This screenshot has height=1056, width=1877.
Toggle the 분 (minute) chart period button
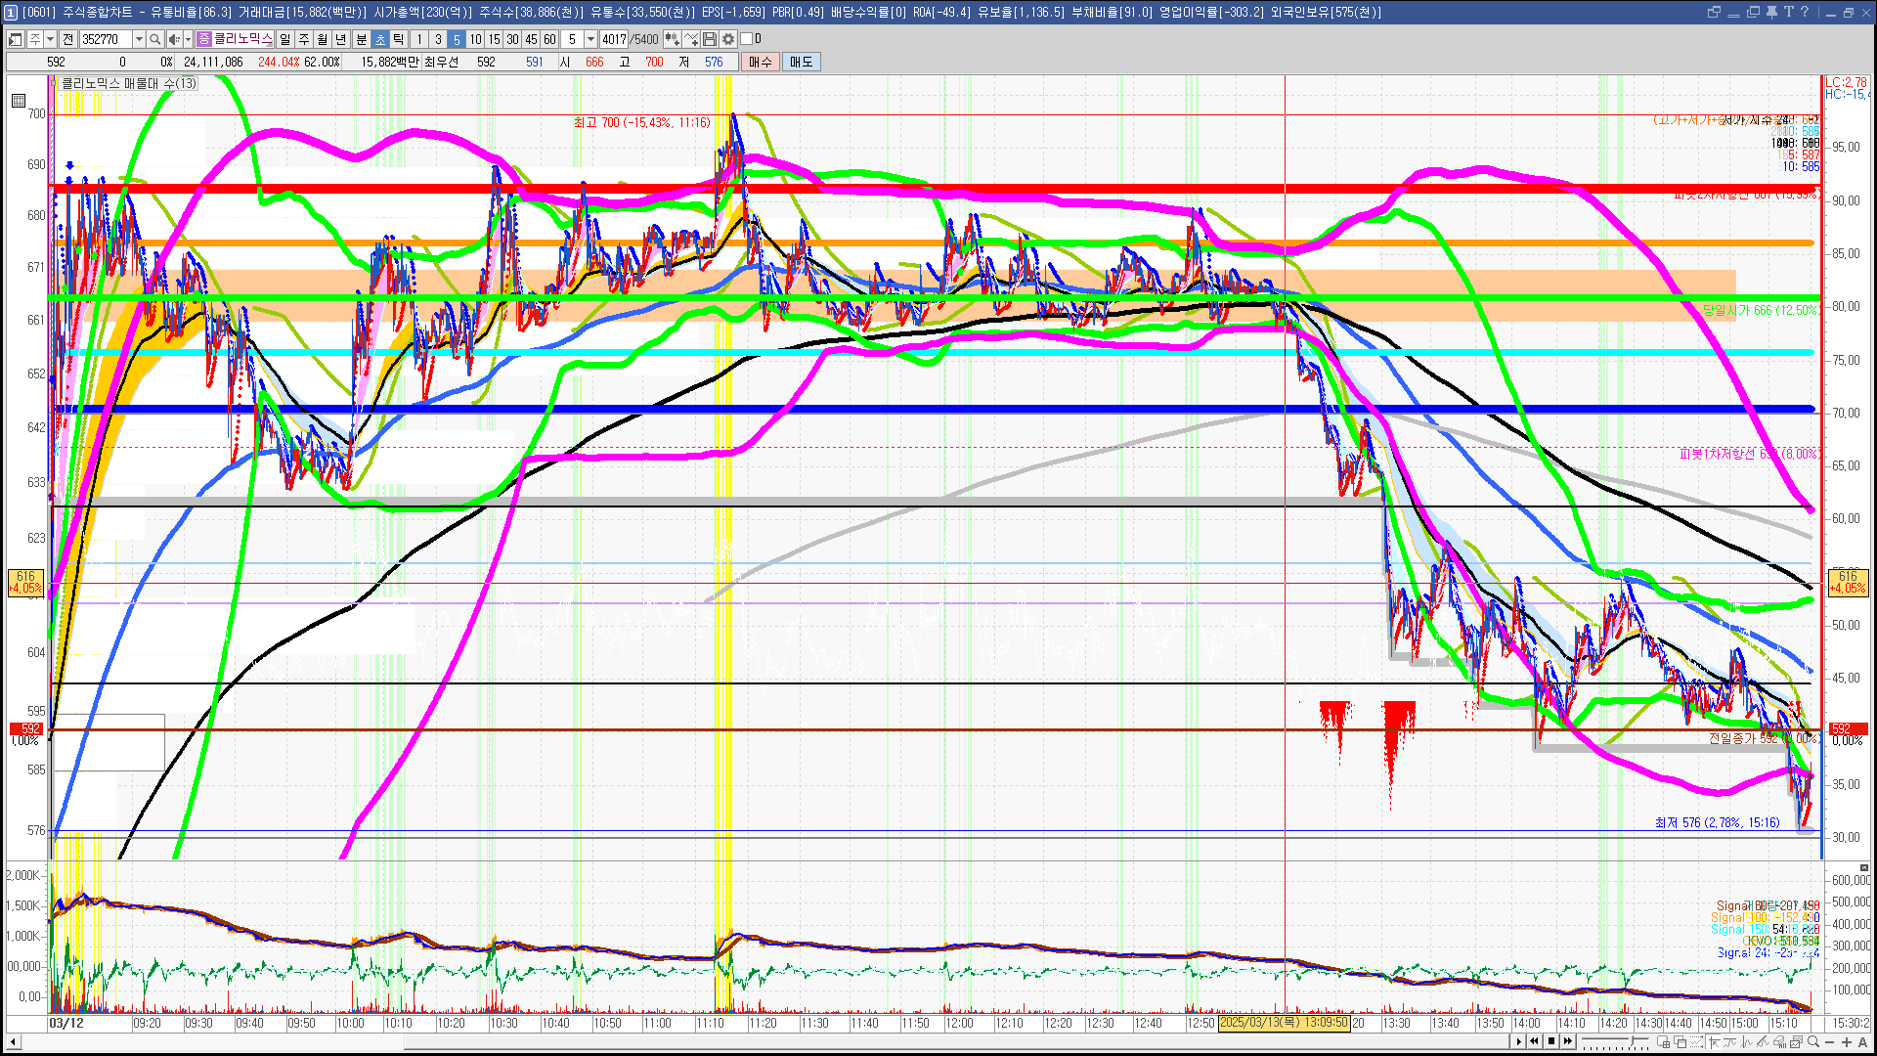pos(361,39)
